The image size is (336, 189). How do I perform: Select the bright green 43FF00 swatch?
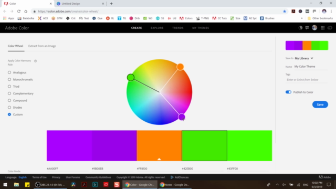[249, 145]
